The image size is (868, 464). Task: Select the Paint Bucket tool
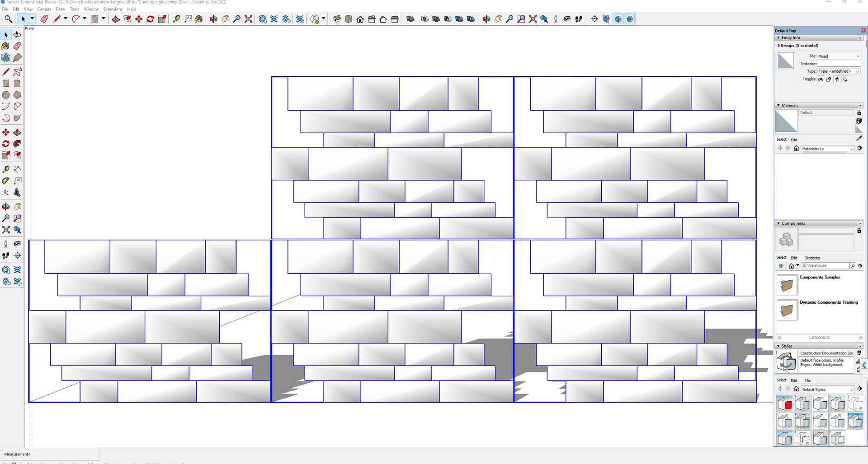(5, 46)
